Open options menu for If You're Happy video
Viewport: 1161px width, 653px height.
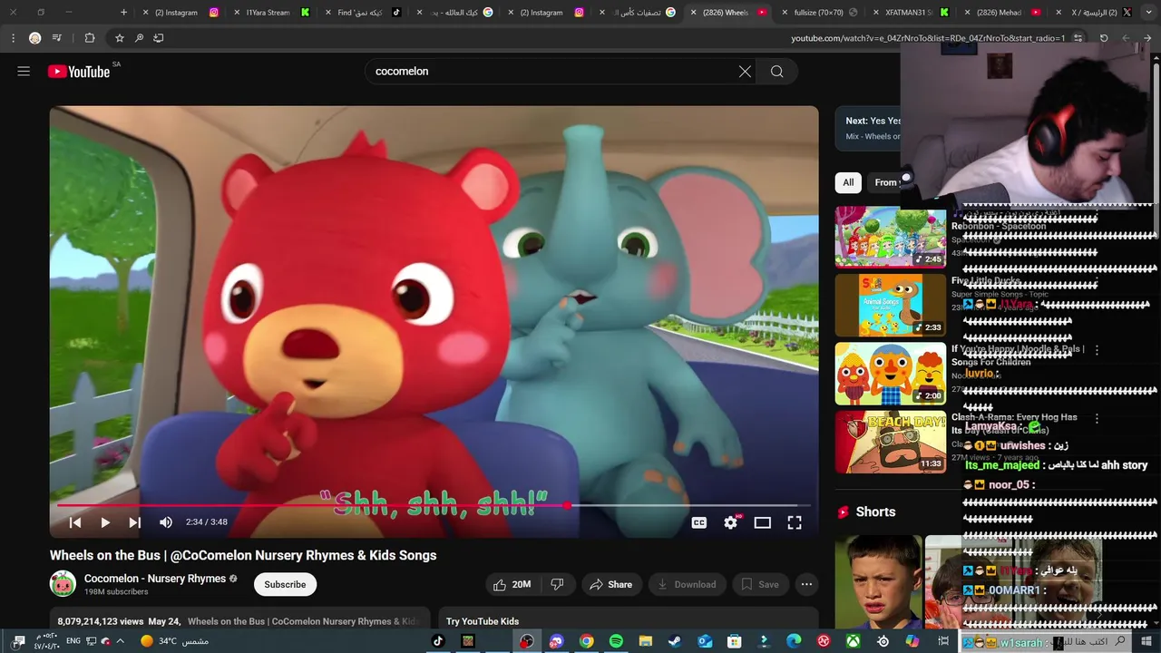[x=1097, y=350]
